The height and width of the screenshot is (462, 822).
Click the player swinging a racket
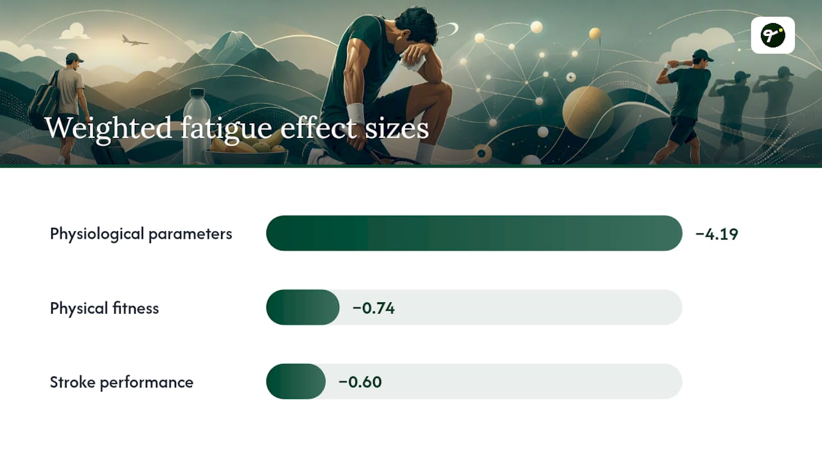coord(684,106)
